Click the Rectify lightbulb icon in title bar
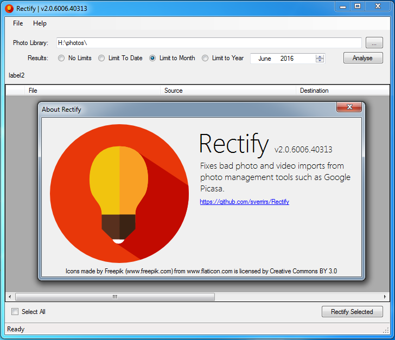395x340 pixels. (9, 9)
